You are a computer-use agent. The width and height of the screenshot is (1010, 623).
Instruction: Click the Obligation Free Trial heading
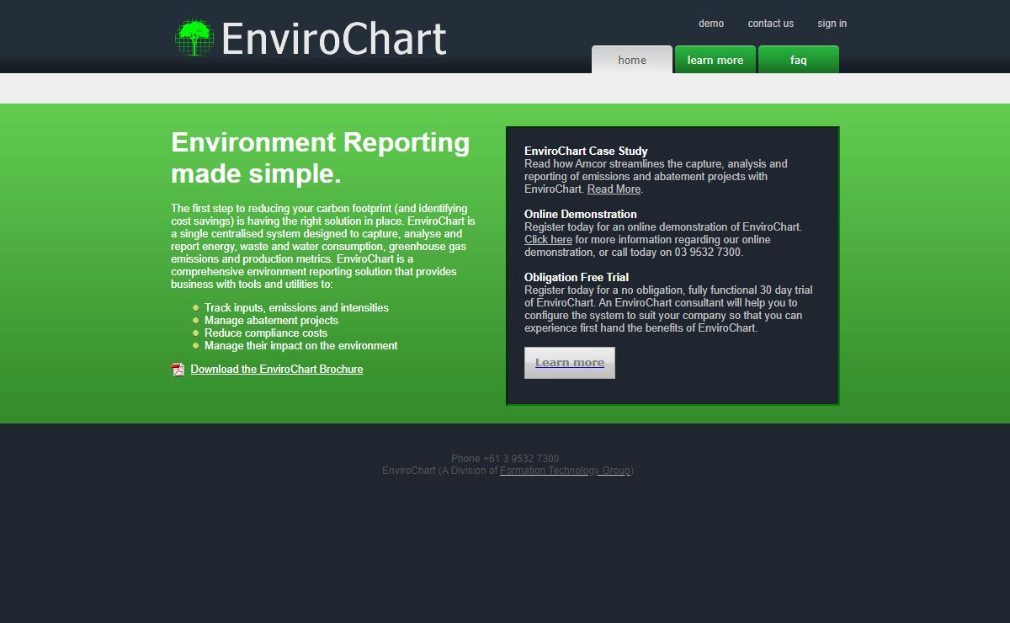577,277
